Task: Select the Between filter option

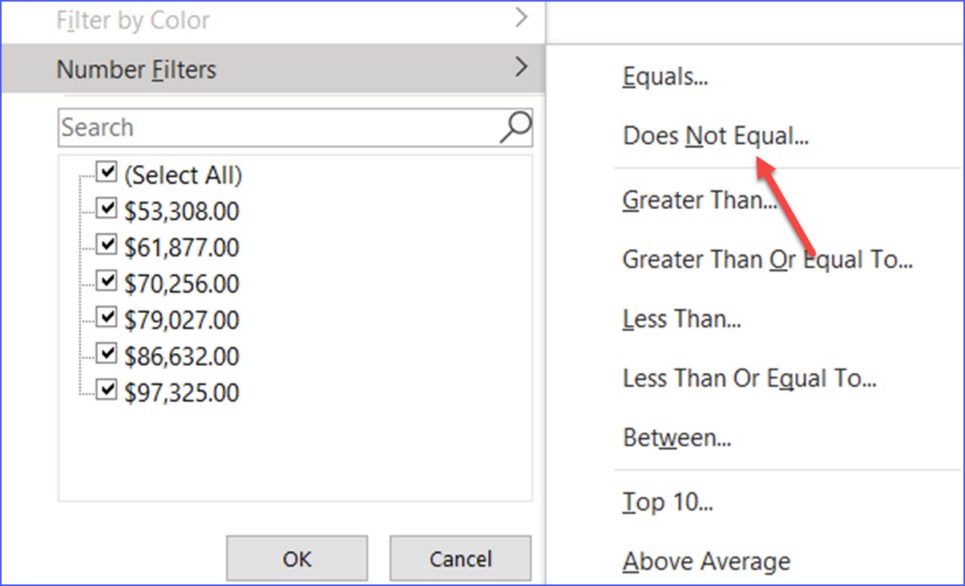Action: click(x=676, y=437)
